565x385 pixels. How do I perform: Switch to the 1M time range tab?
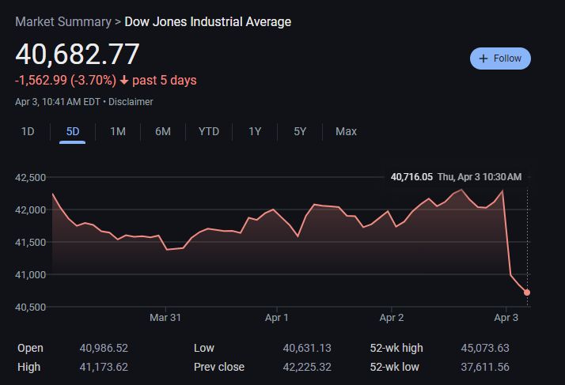tap(118, 131)
